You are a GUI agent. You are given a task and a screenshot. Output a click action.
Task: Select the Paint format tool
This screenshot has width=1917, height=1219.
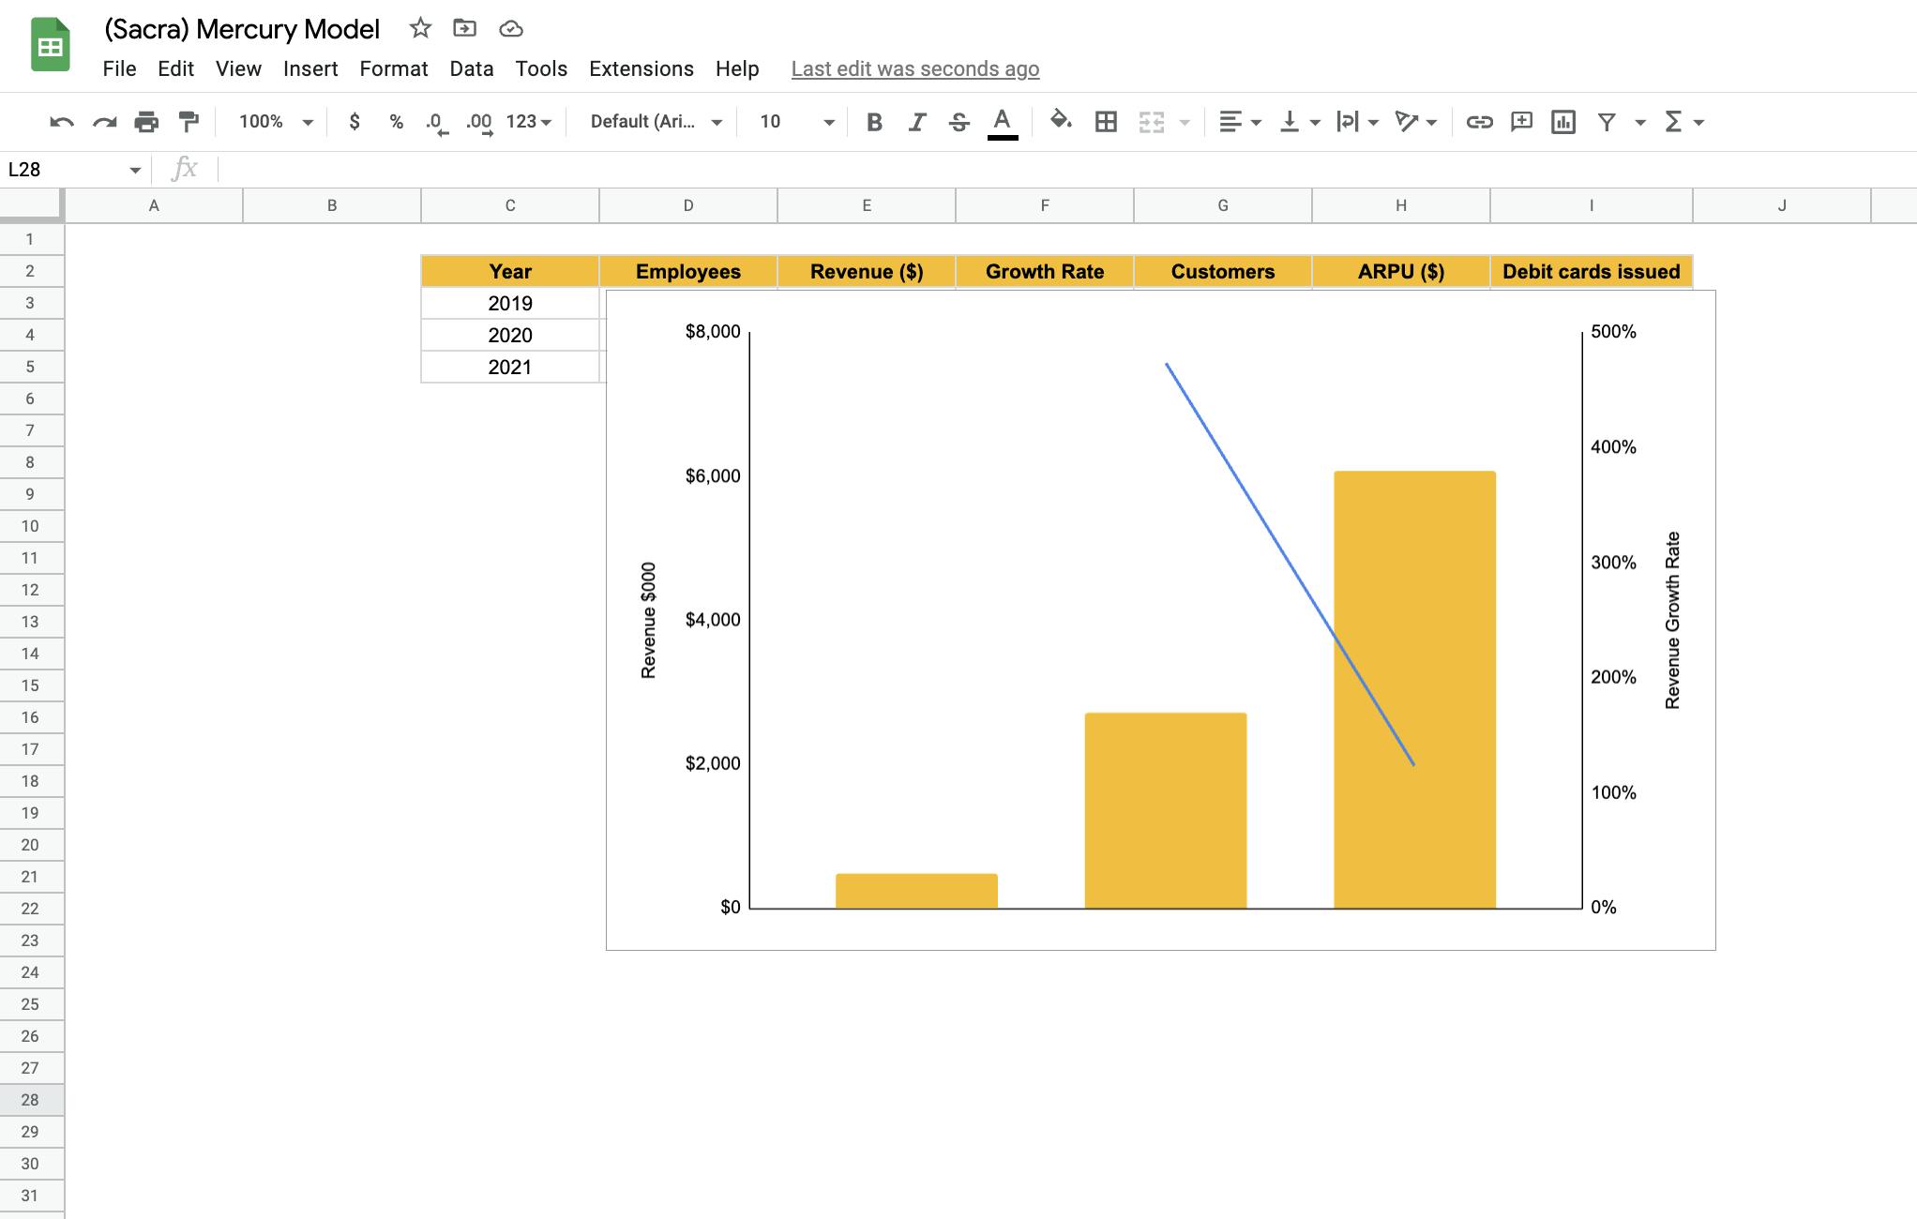pyautogui.click(x=189, y=122)
